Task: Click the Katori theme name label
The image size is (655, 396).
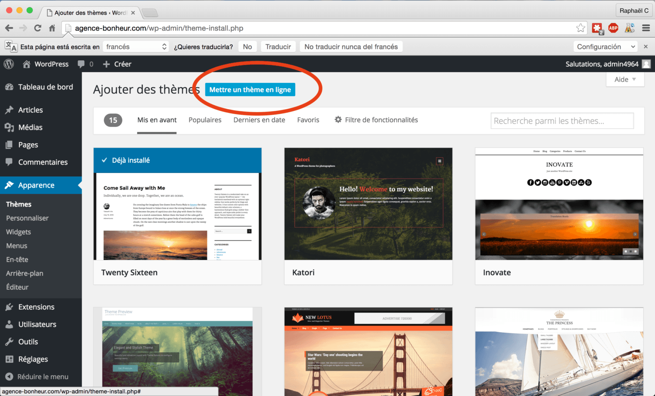Action: click(x=303, y=272)
